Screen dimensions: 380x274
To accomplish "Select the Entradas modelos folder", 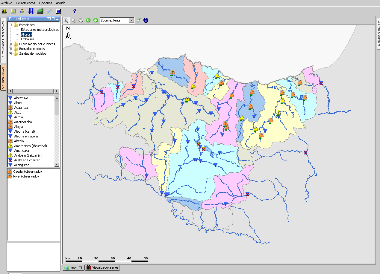I will tap(32, 49).
